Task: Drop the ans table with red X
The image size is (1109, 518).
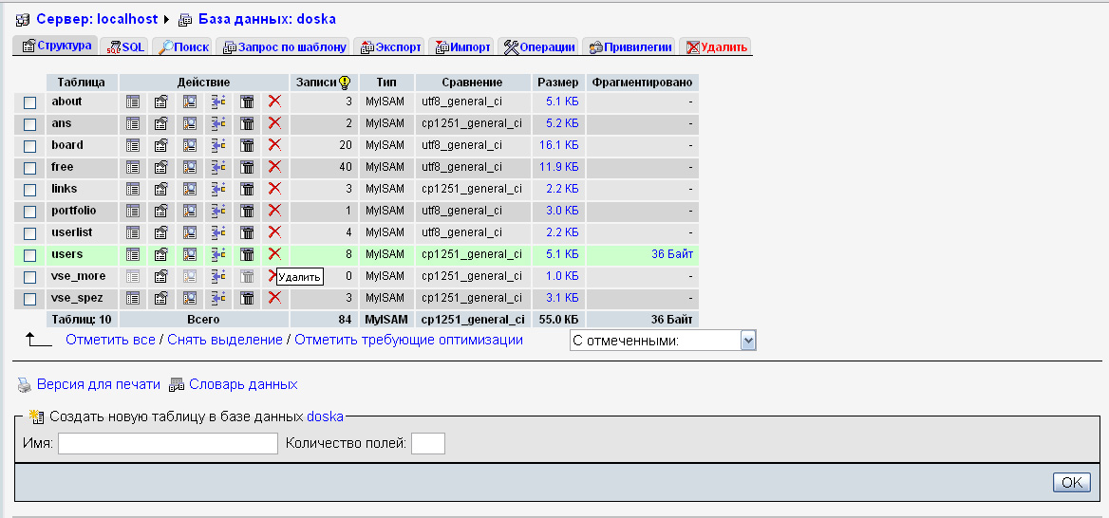Action: [x=275, y=123]
